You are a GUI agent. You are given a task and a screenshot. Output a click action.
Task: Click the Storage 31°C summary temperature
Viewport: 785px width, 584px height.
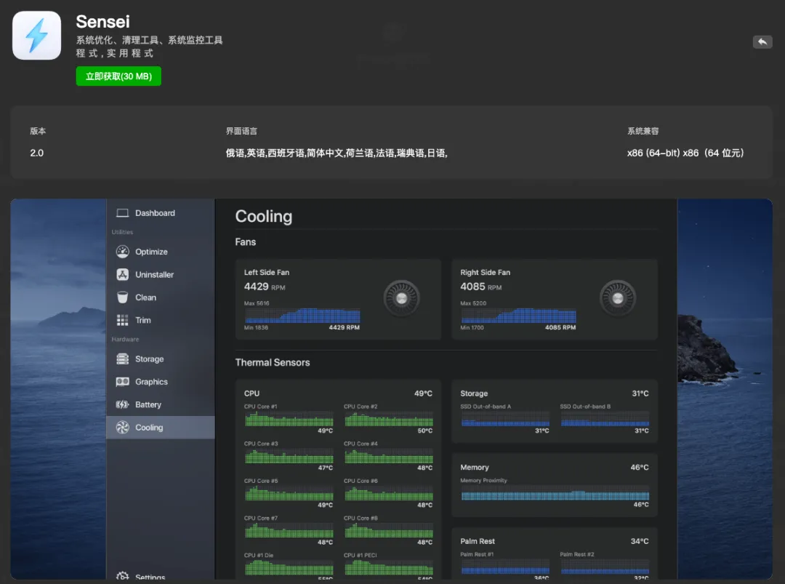coord(640,393)
